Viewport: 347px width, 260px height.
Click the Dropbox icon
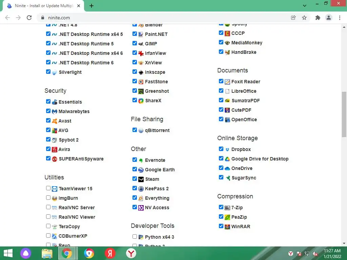click(227, 150)
